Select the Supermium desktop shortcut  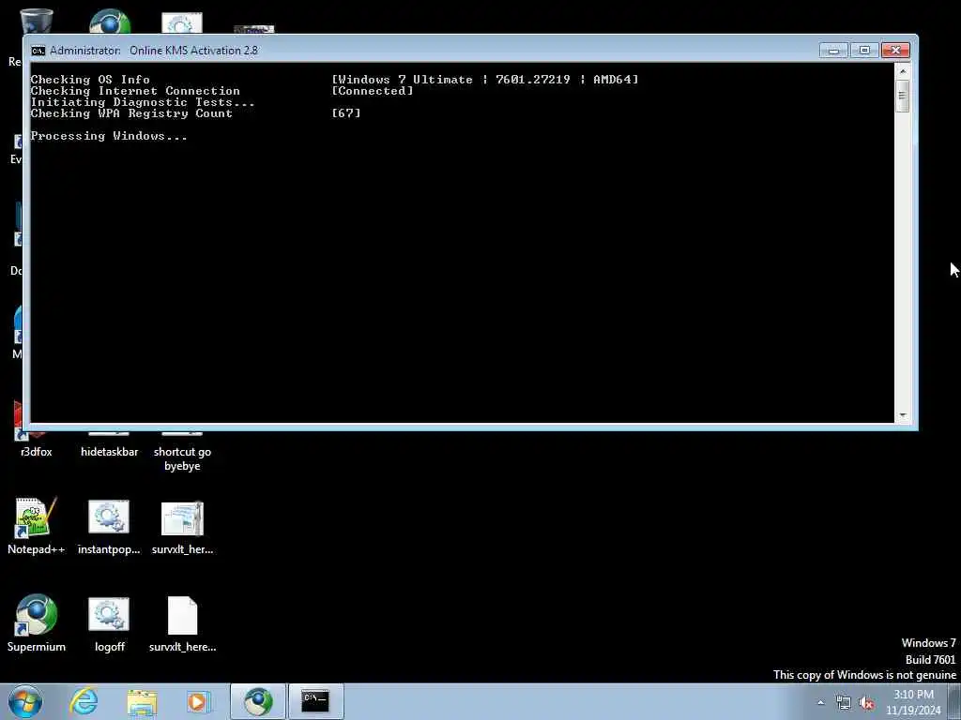[37, 623]
